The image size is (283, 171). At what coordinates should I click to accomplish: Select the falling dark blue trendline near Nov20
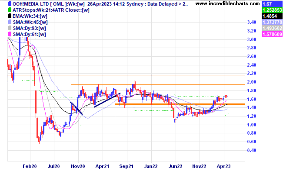click(77, 108)
